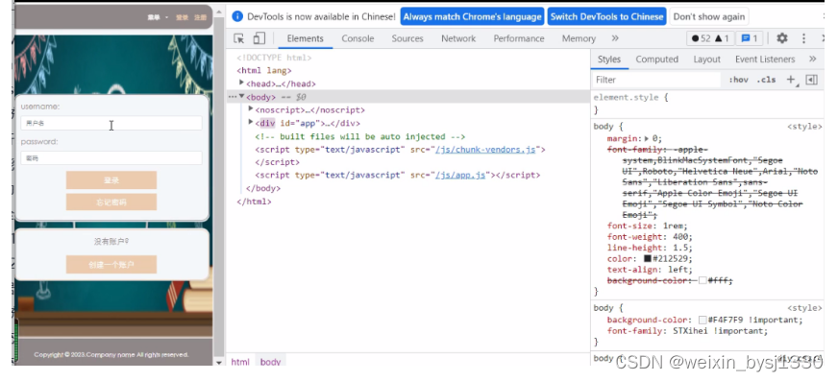Screen dimensions: 838x381
Task: Open DevTools settings gear
Action: coord(782,38)
